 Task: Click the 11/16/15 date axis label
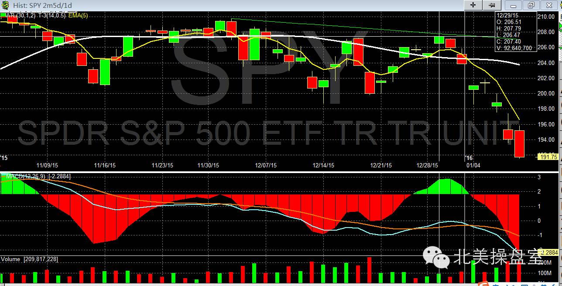(x=105, y=165)
